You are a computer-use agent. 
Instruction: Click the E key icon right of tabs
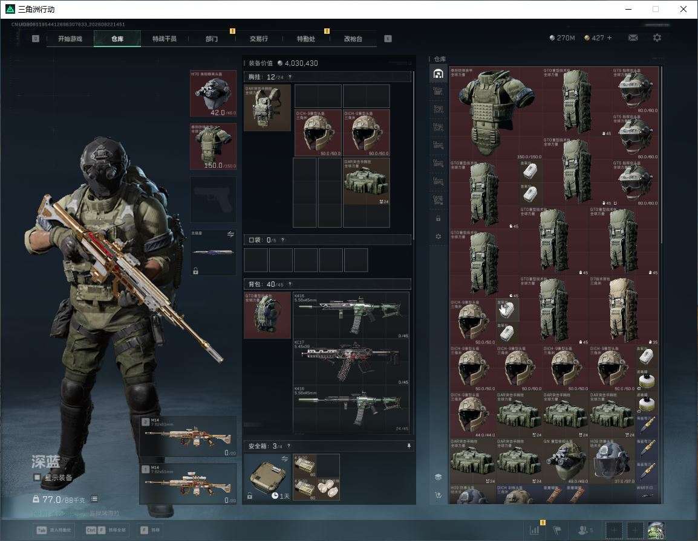click(x=388, y=39)
